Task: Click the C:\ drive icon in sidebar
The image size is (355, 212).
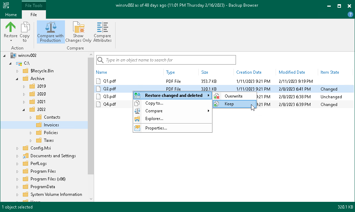Action: pos(20,64)
